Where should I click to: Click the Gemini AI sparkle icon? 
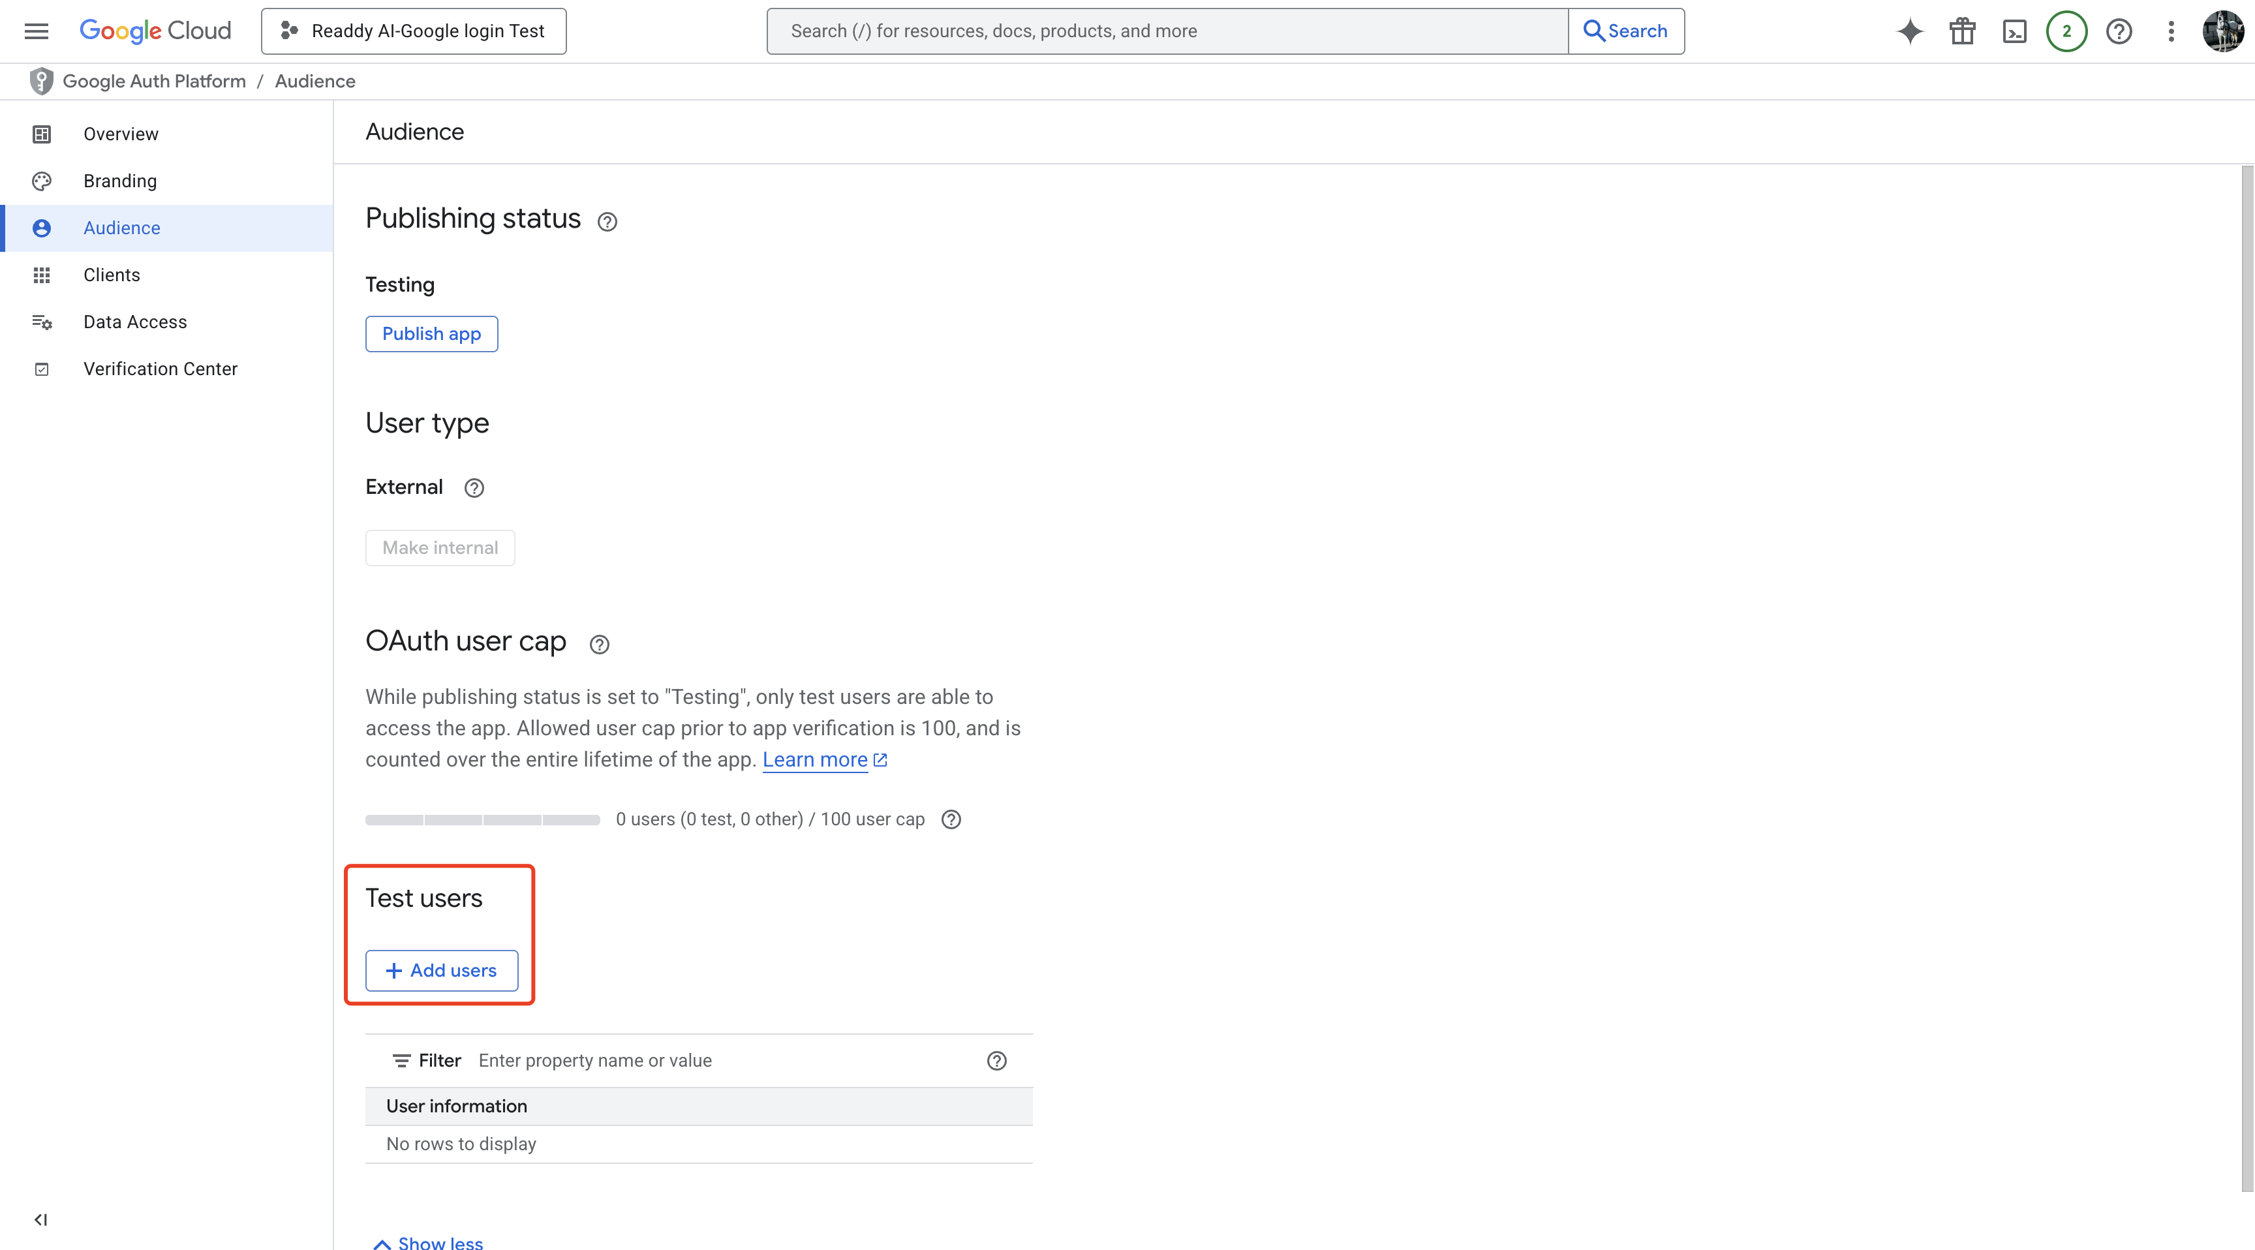point(1909,31)
